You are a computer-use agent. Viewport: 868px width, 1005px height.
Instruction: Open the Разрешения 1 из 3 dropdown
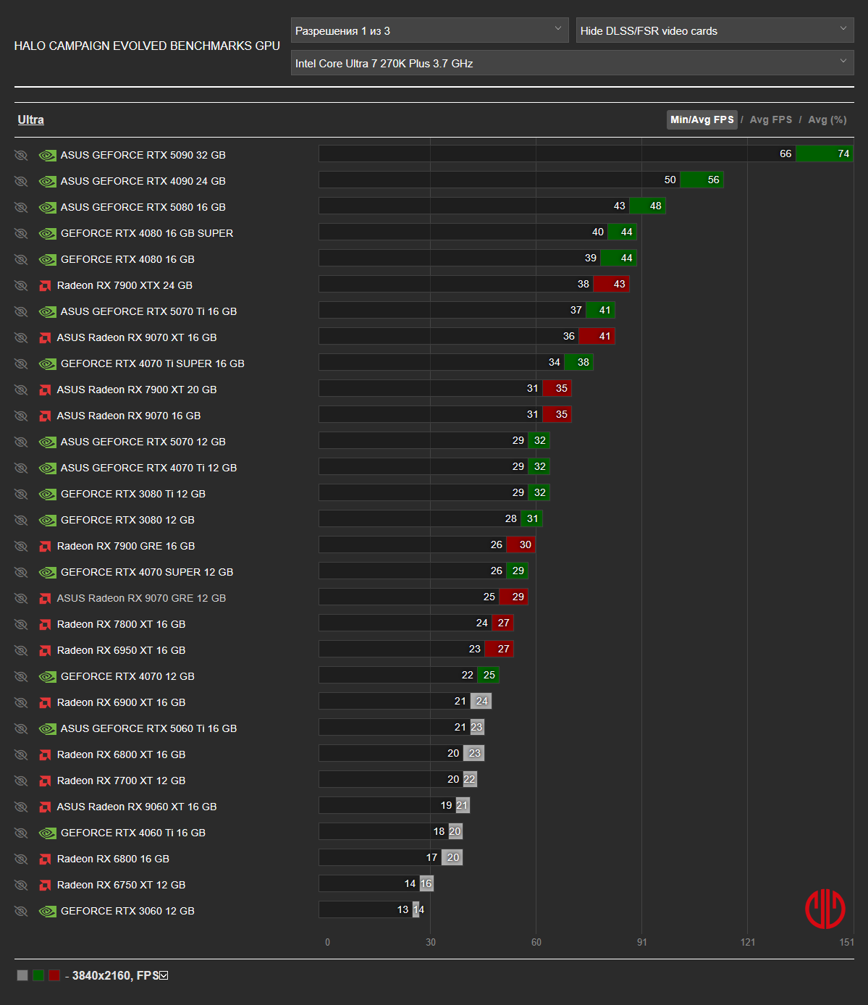pos(429,30)
